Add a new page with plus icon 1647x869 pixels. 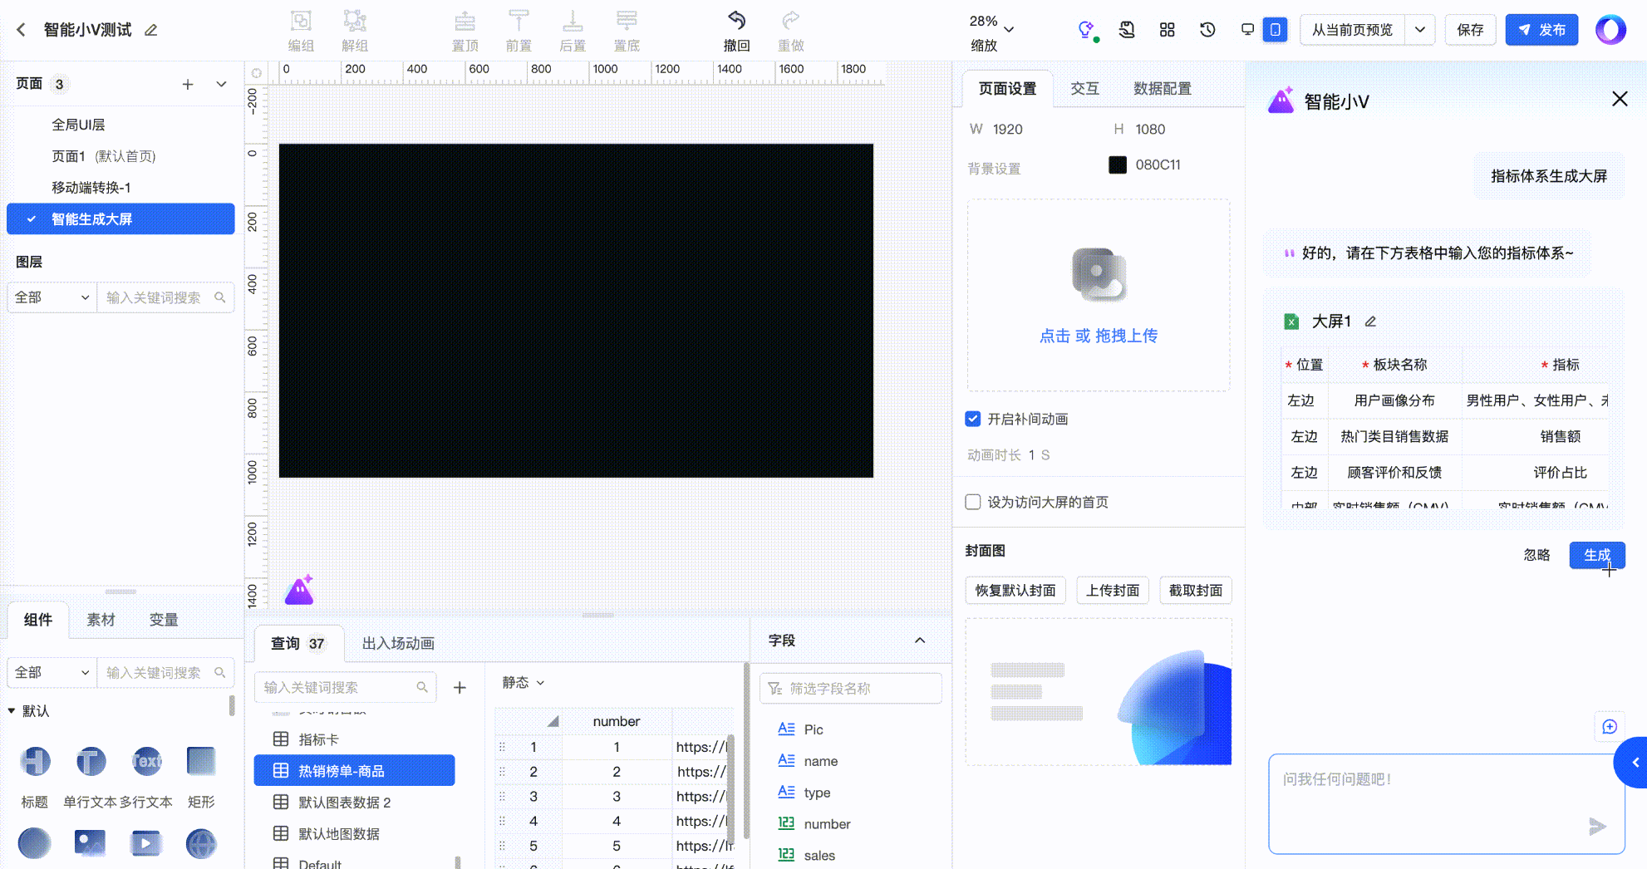[188, 84]
